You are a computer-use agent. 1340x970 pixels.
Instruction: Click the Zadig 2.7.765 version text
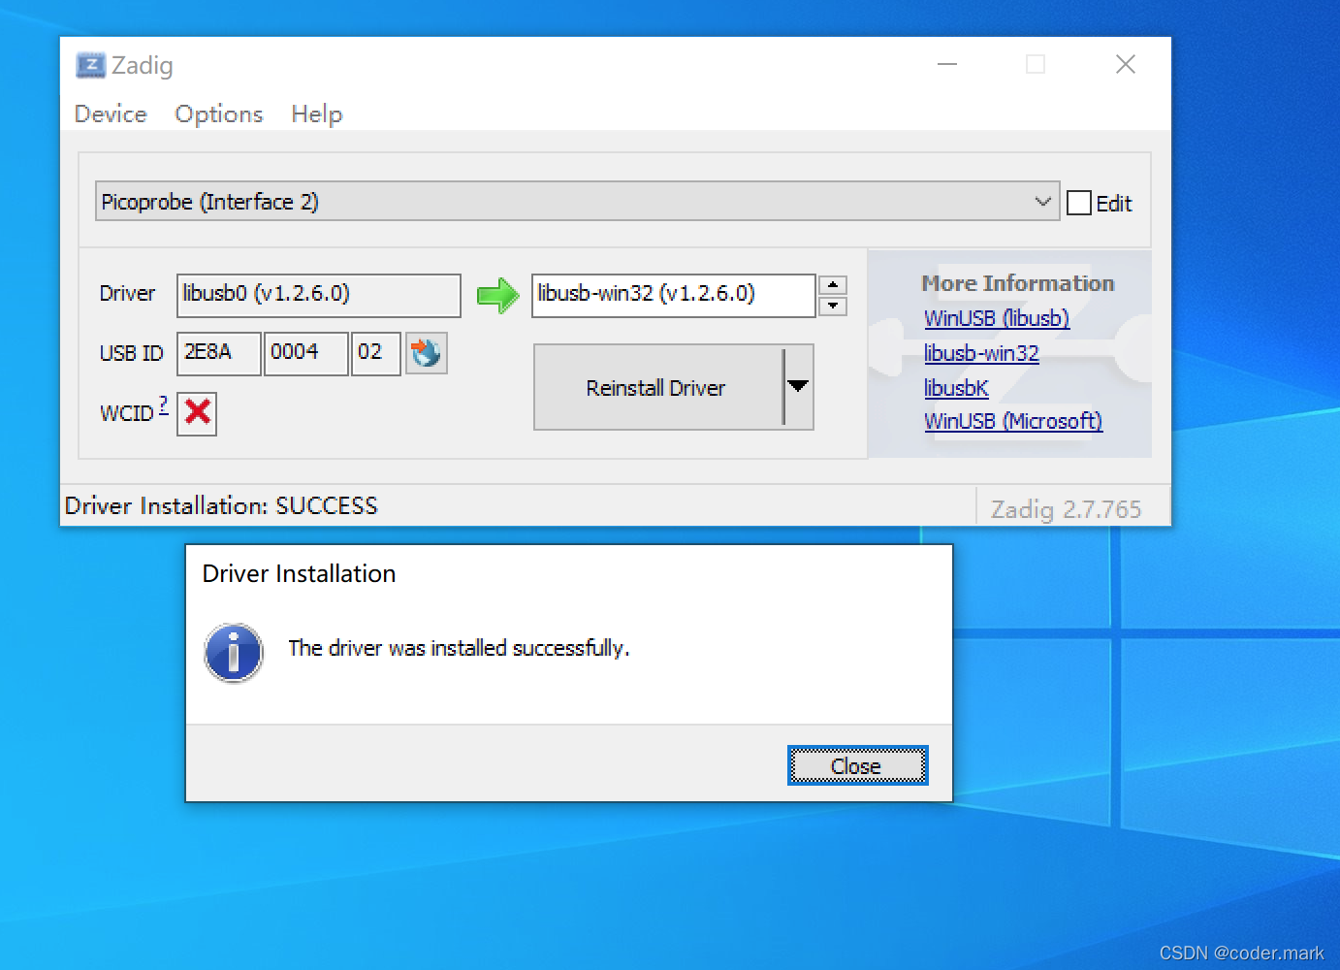coord(1066,509)
